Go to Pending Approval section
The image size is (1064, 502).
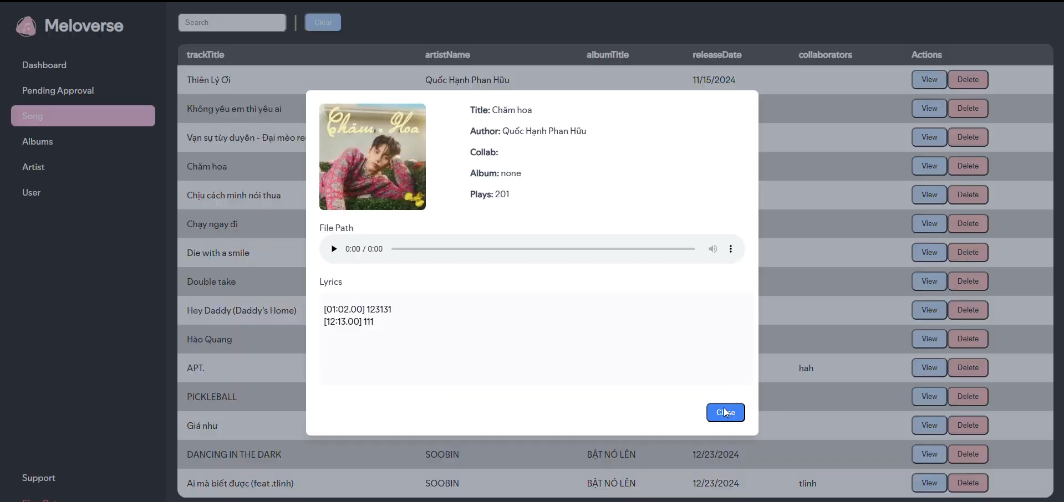click(x=58, y=90)
